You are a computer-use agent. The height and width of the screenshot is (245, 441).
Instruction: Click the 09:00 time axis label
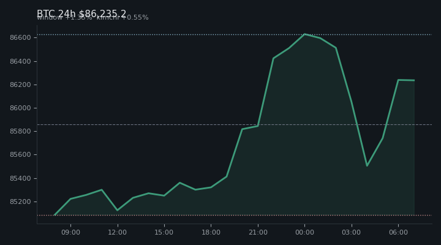pyautogui.click(x=70, y=232)
